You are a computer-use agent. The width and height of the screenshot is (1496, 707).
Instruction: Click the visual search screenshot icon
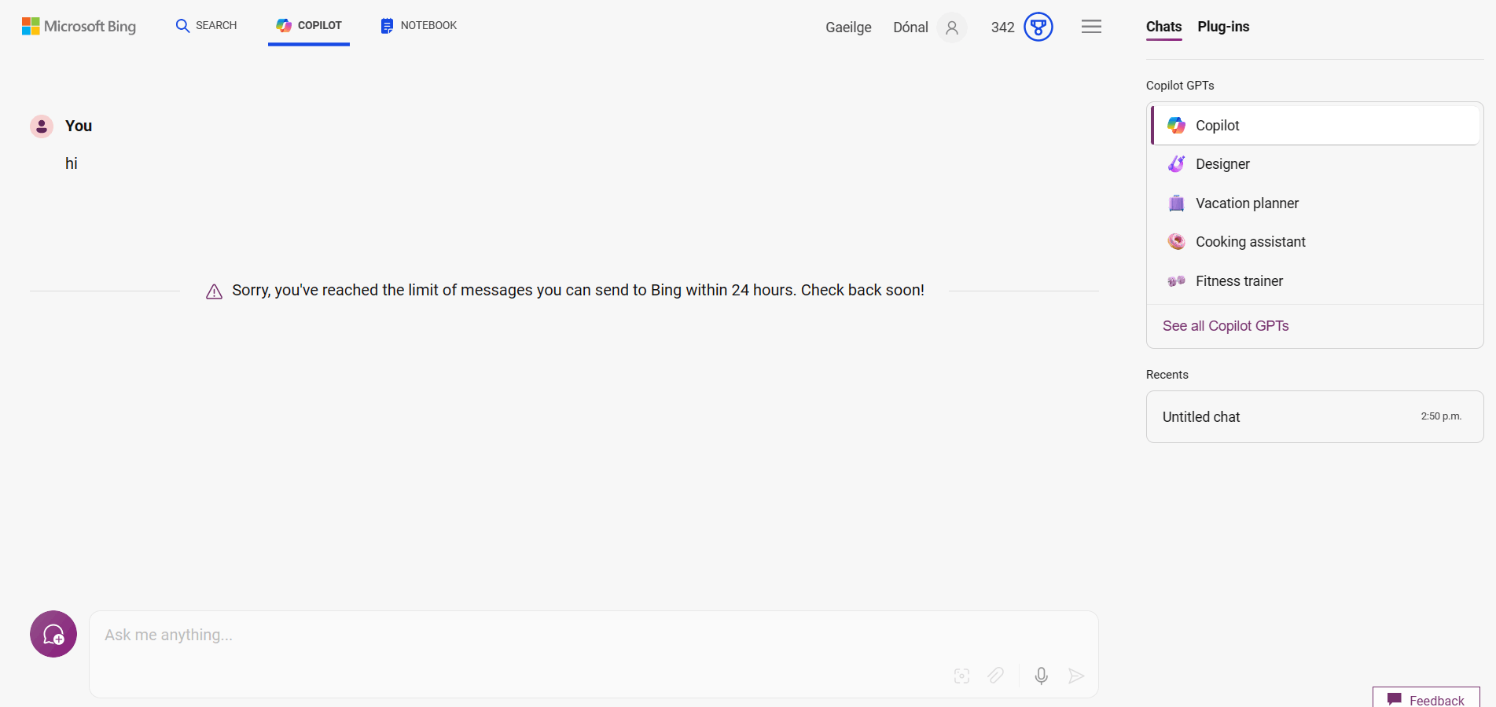961,676
